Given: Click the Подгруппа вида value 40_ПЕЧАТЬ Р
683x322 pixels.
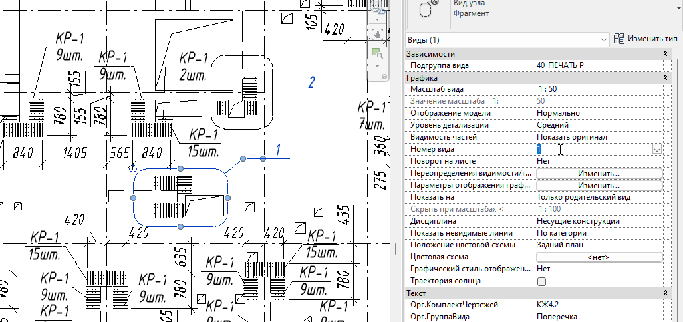Looking at the screenshot, I should click(599, 65).
